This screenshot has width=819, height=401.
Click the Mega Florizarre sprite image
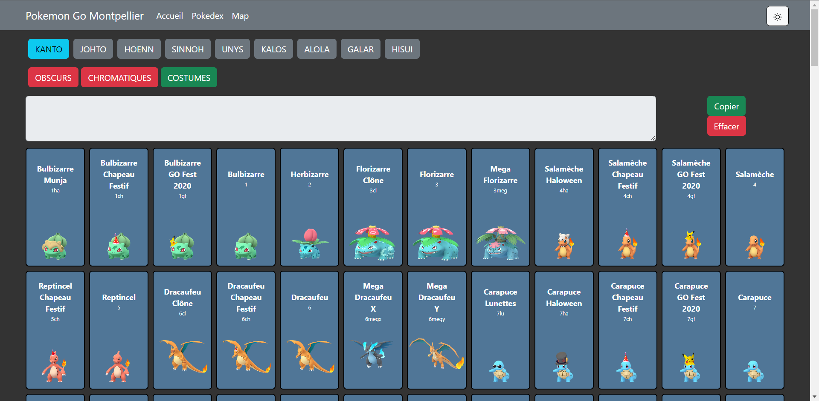tap(500, 243)
